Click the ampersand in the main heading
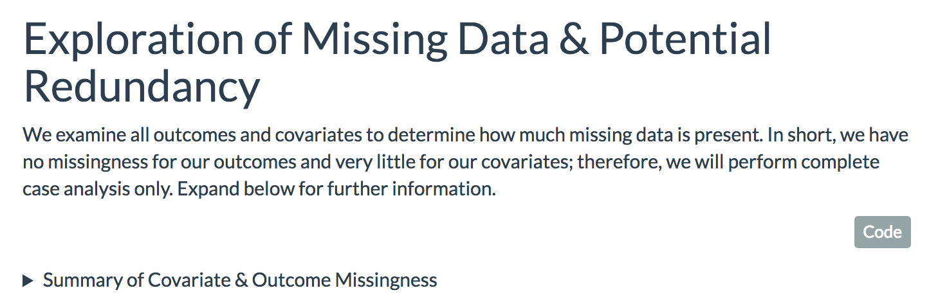 (574, 40)
